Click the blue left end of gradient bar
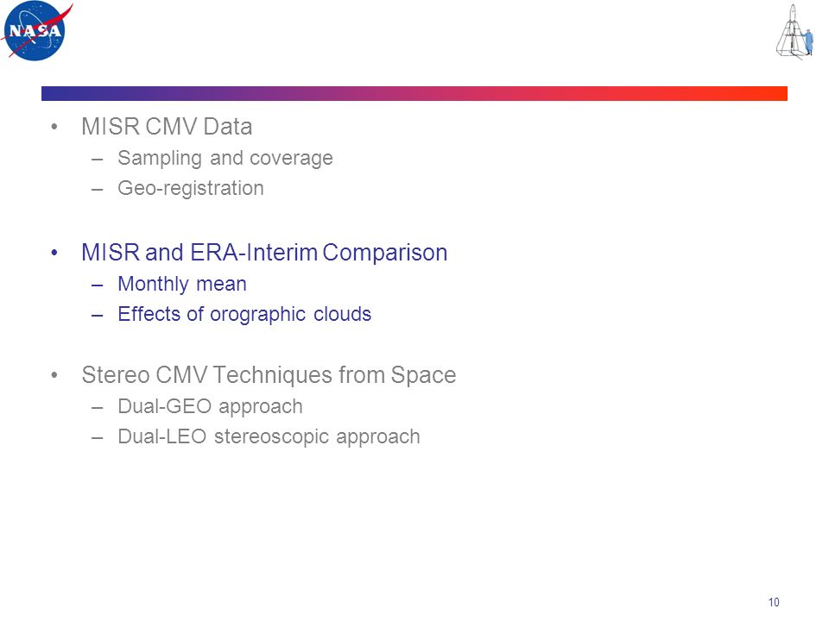 pyautogui.click(x=53, y=93)
